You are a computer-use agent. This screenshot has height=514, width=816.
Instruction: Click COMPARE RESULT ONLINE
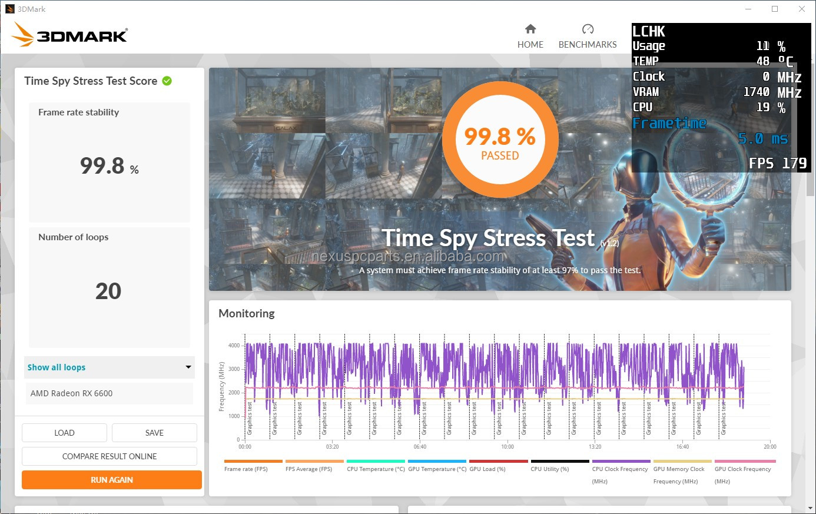tap(110, 456)
